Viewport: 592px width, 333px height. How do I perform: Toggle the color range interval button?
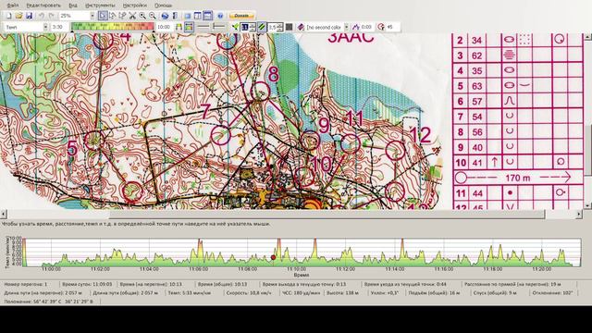coord(189,27)
